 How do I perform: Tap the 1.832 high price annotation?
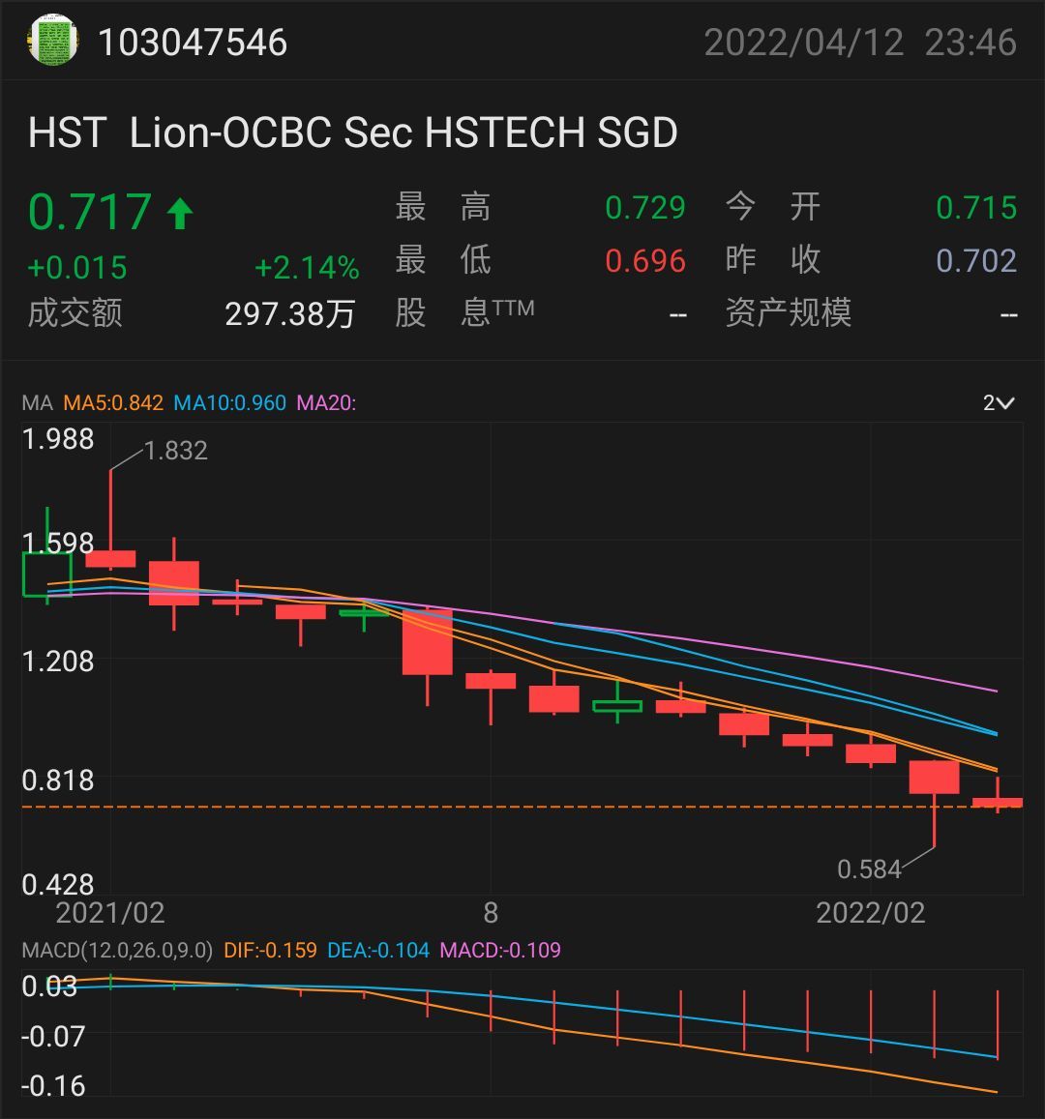[x=175, y=451]
